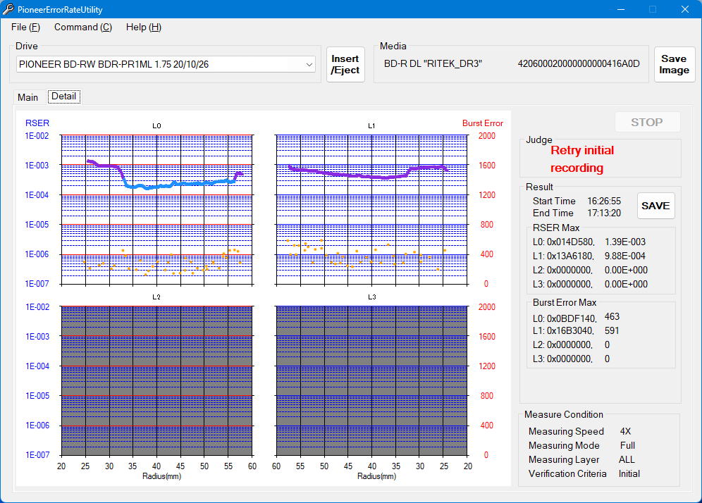Click the L1 layer error graph
Screen dimensions: 702x503
[x=371, y=210]
